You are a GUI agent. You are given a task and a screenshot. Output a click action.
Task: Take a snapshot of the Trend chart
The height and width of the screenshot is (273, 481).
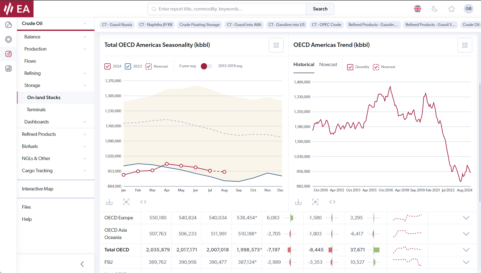point(315,202)
